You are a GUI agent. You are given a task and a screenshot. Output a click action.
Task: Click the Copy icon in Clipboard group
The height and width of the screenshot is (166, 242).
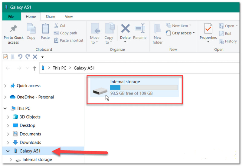coord(31,28)
